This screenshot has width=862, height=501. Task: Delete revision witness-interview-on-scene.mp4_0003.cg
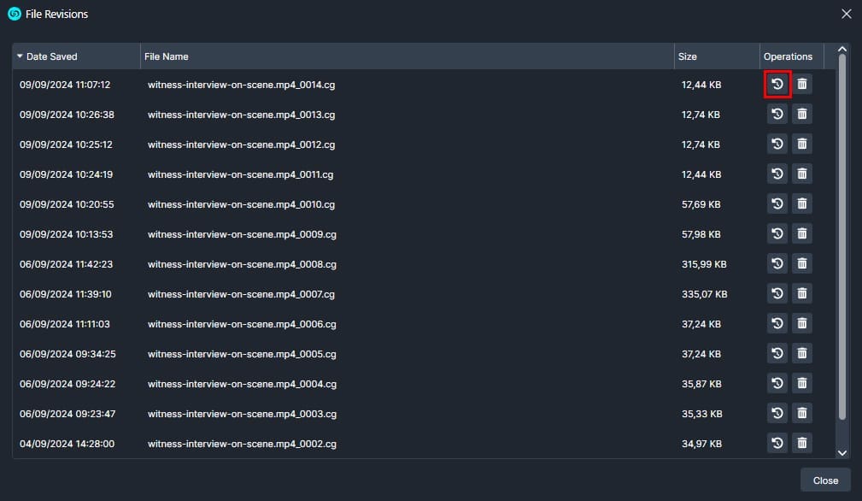801,413
